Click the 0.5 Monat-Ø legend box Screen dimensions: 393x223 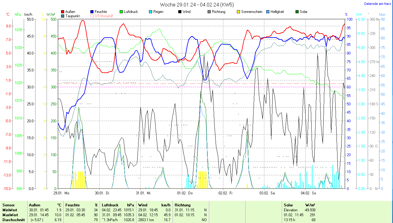(x=92, y=16)
